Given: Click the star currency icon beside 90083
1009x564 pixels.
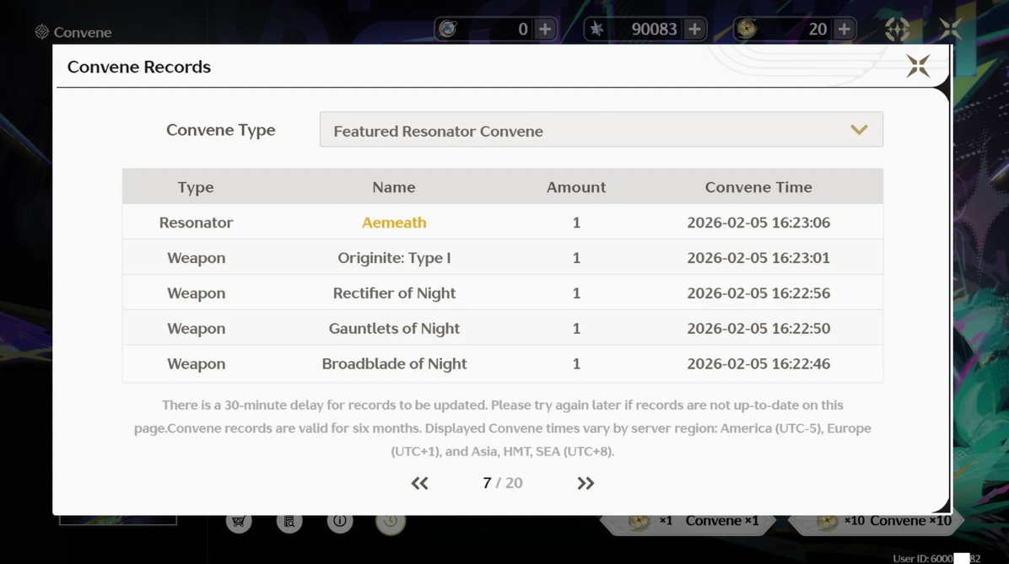Looking at the screenshot, I should pos(597,29).
